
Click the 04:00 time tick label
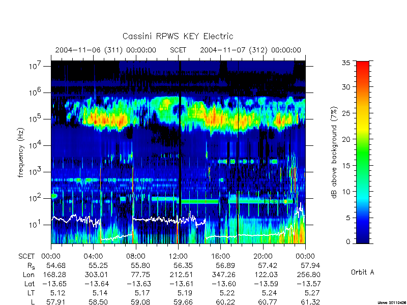[93, 256]
